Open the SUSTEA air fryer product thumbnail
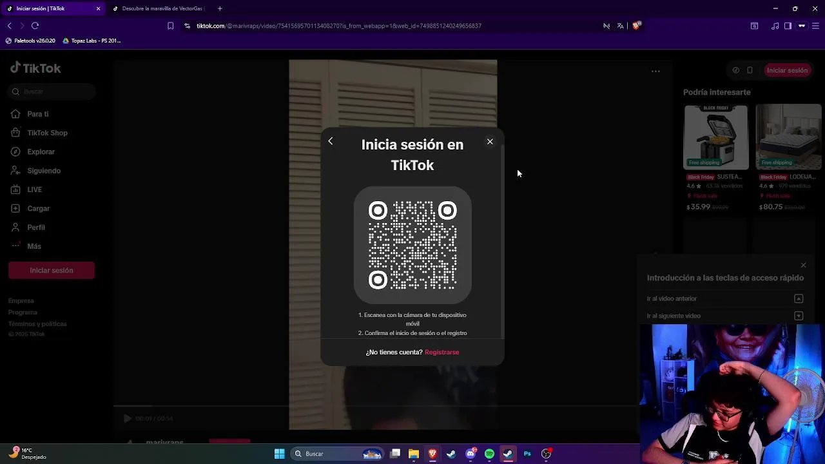 coord(716,137)
